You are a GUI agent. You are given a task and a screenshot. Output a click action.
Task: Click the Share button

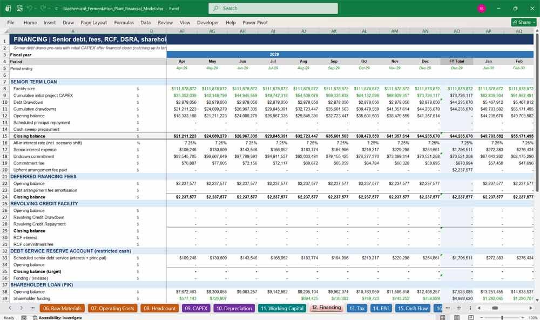point(524,22)
